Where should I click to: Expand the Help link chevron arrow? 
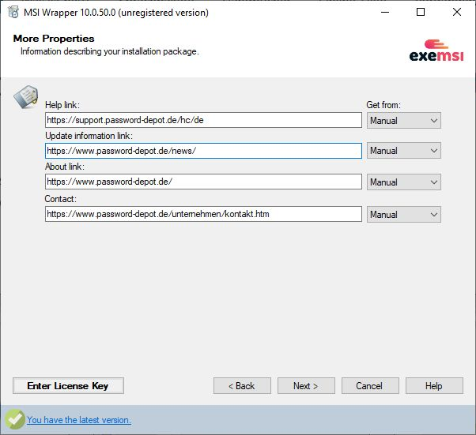point(434,120)
